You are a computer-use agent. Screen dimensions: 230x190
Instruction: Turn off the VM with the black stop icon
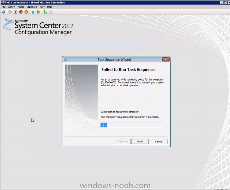point(15,12)
